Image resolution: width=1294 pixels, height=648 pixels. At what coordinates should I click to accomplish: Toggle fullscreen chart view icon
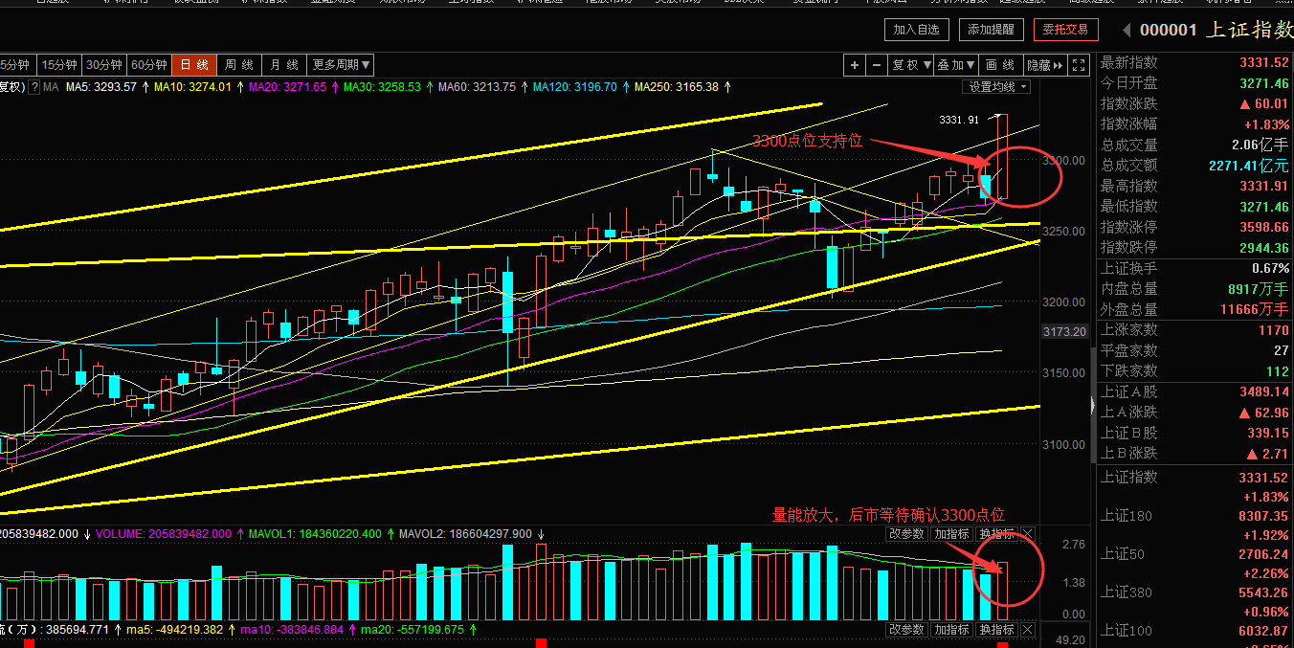(x=1079, y=65)
